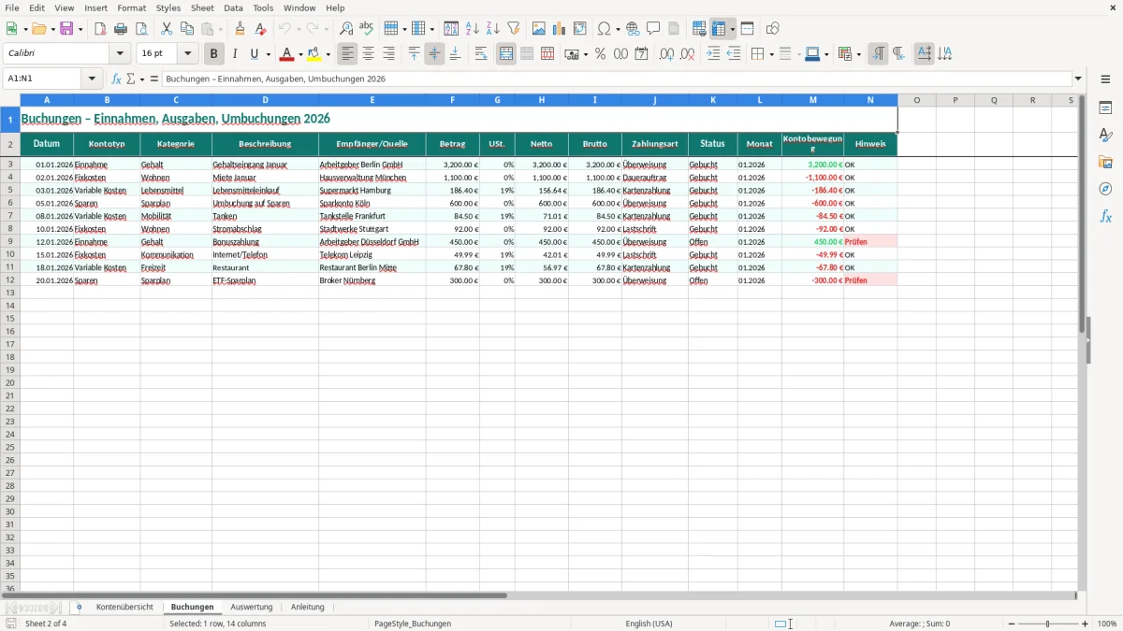Toggle Underline formatting
1123x631 pixels.
tap(255, 54)
